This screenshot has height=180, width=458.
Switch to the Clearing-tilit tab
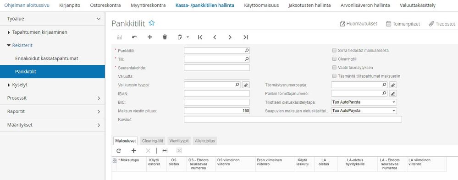153,141
